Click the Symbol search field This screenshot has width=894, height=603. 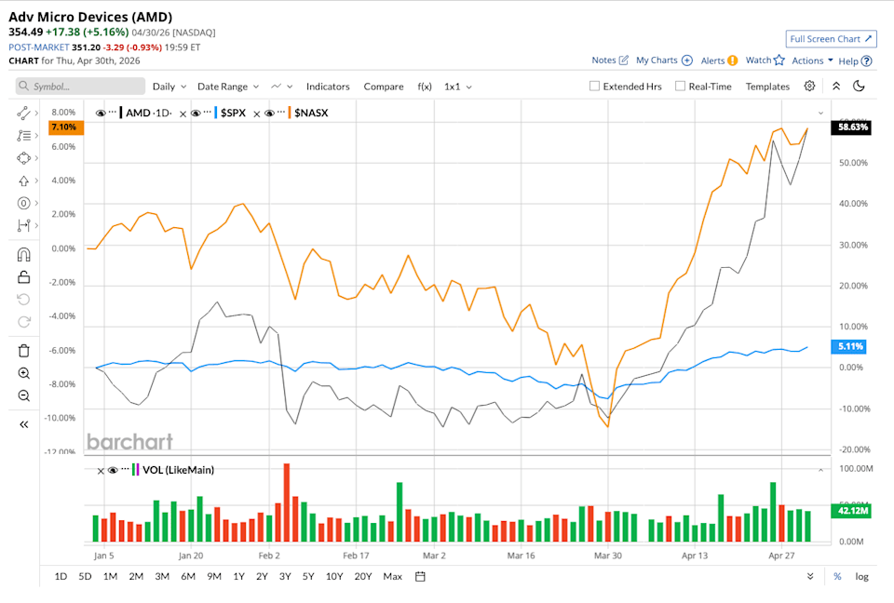[x=80, y=86]
